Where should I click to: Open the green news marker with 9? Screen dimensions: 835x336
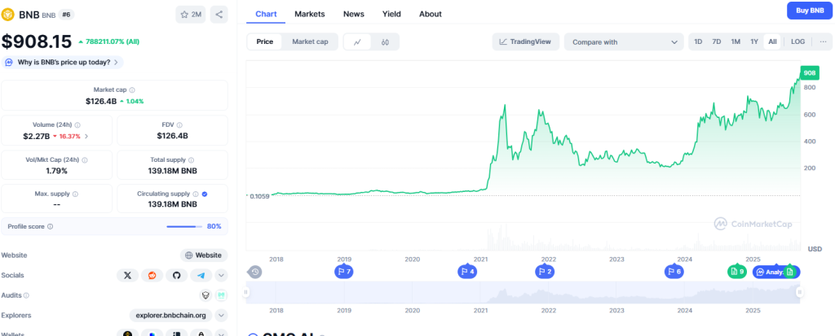[737, 272]
